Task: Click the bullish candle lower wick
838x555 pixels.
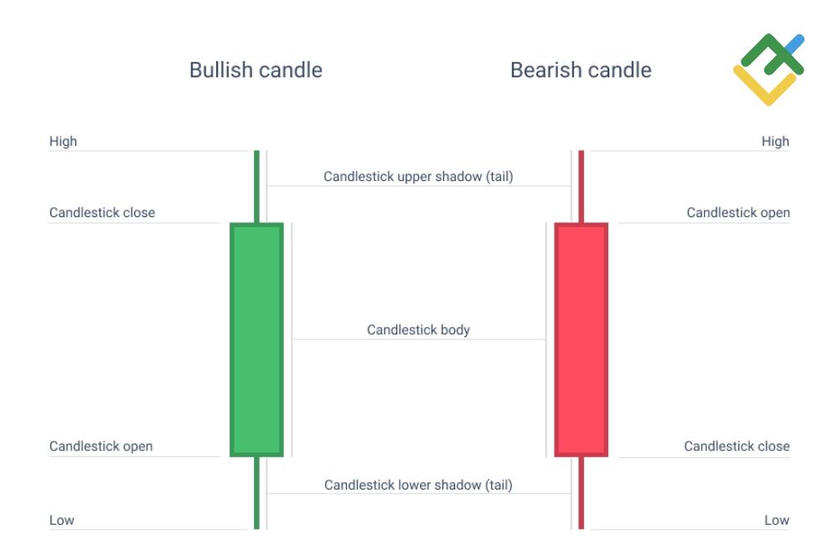Action: point(256,493)
